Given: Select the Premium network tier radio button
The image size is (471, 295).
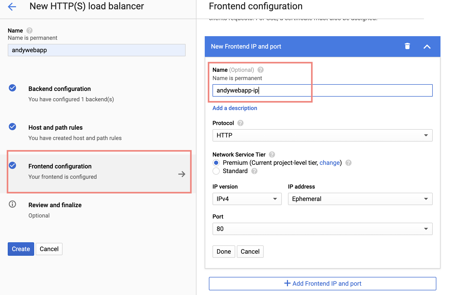Looking at the screenshot, I should 216,163.
